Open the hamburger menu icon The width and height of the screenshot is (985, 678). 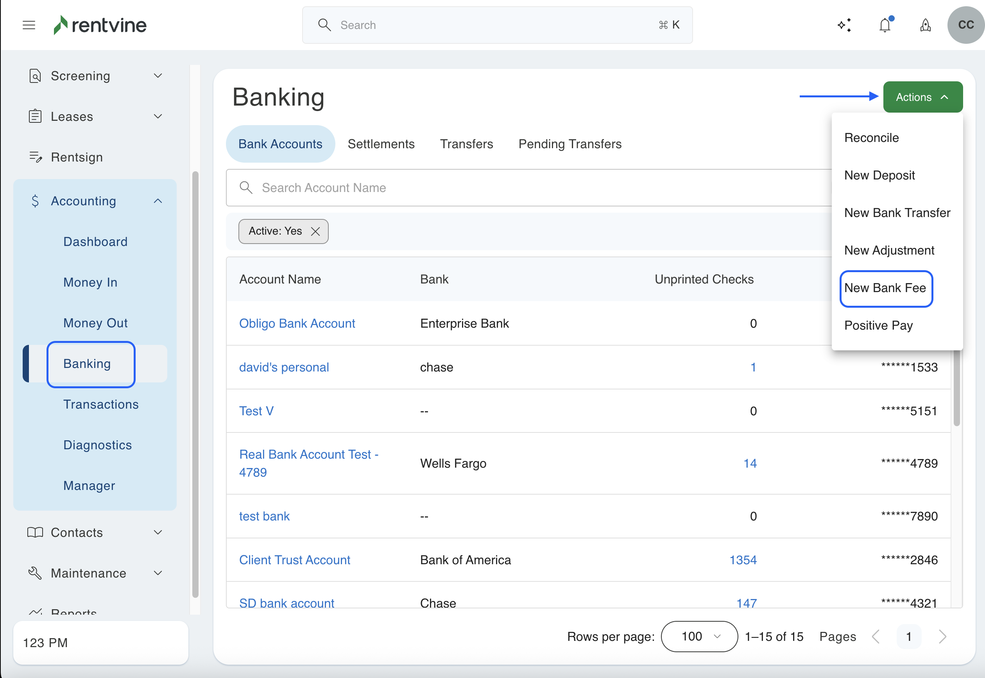[29, 25]
